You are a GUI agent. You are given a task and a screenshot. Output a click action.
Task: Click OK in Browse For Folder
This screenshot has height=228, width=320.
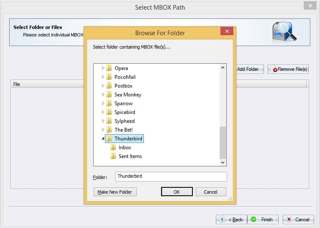(177, 192)
